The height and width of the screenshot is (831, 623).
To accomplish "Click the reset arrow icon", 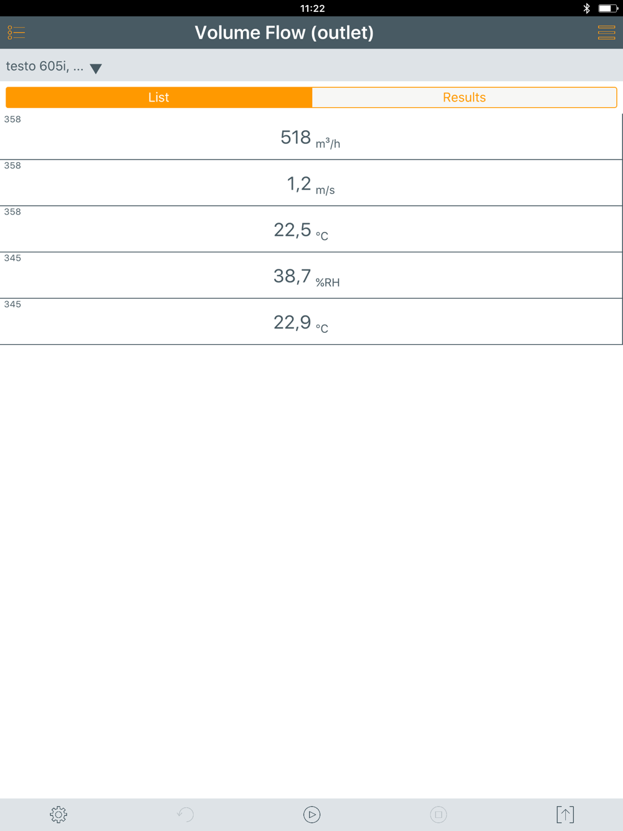I will (x=185, y=814).
